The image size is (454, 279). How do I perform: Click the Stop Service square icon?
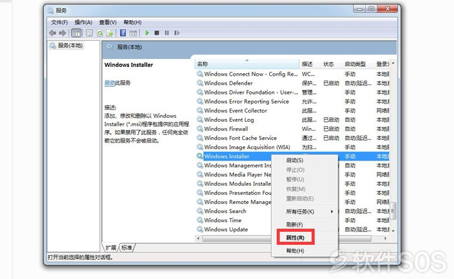(157, 33)
